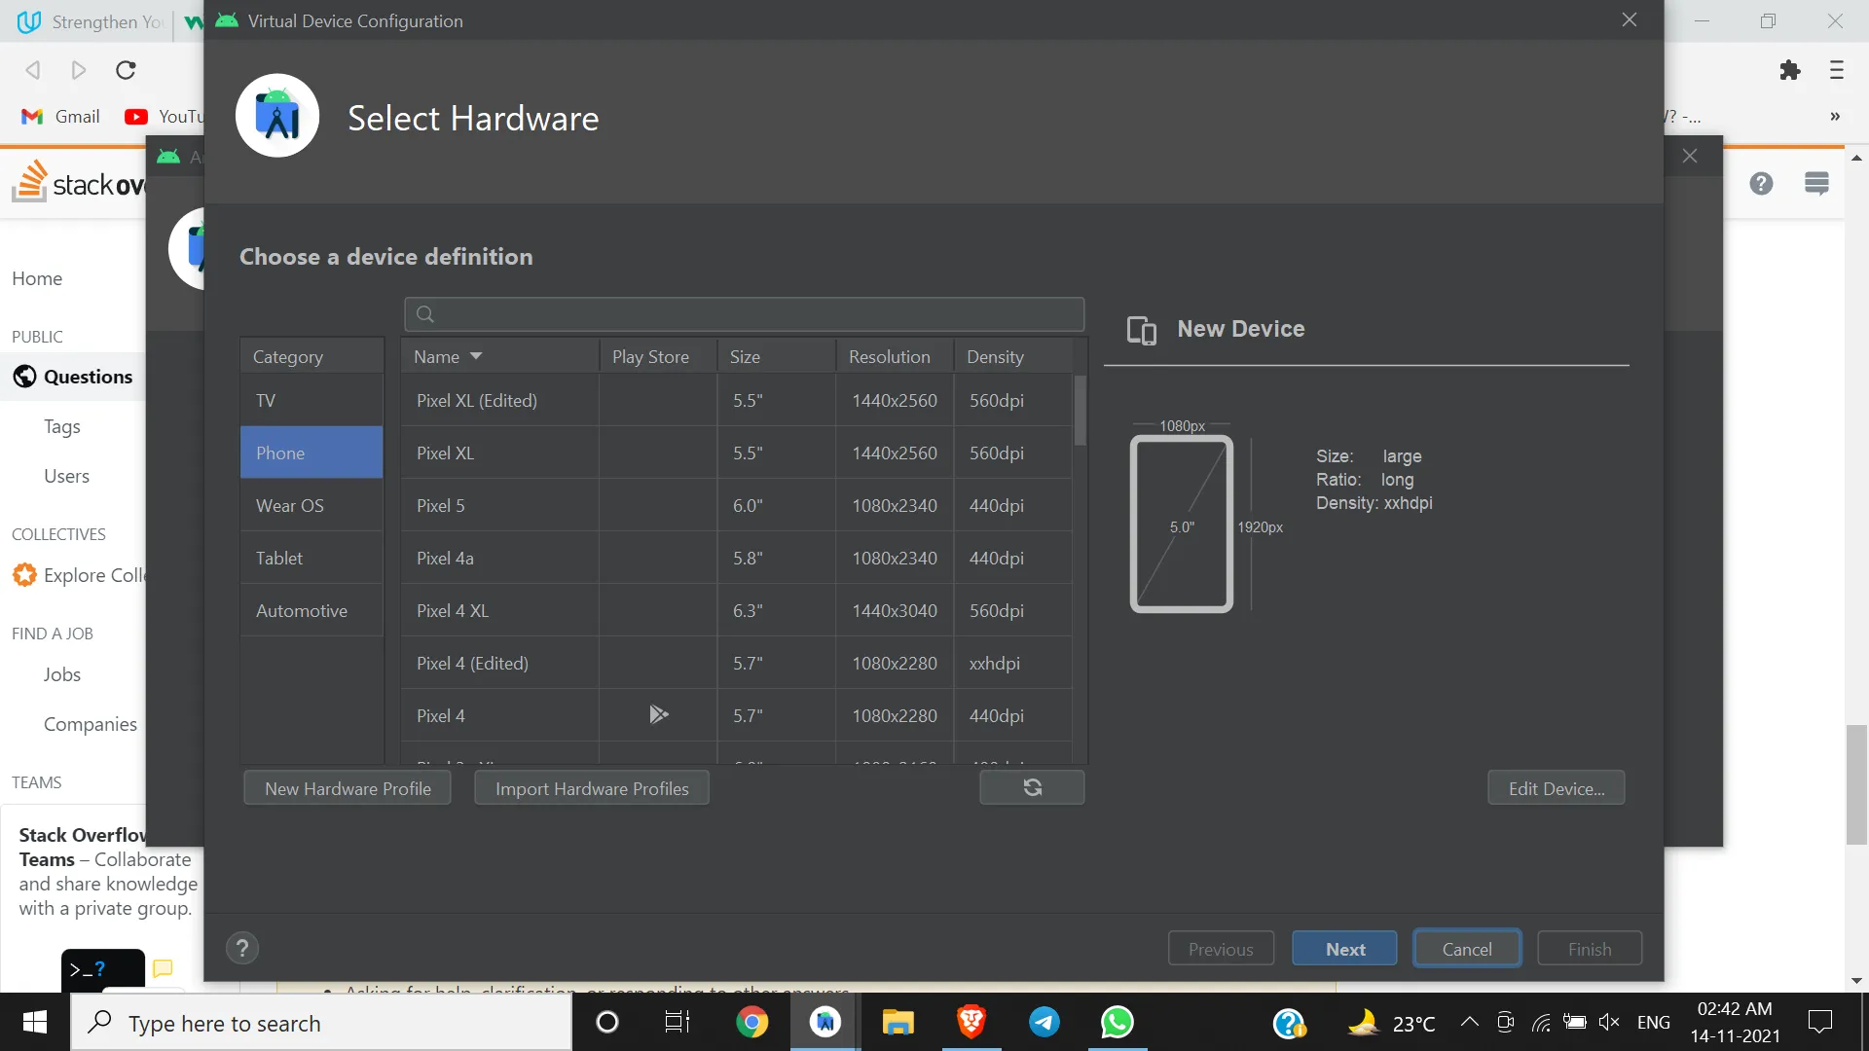
Task: Click Home in Stack Overflow sidebar
Action: (x=37, y=278)
